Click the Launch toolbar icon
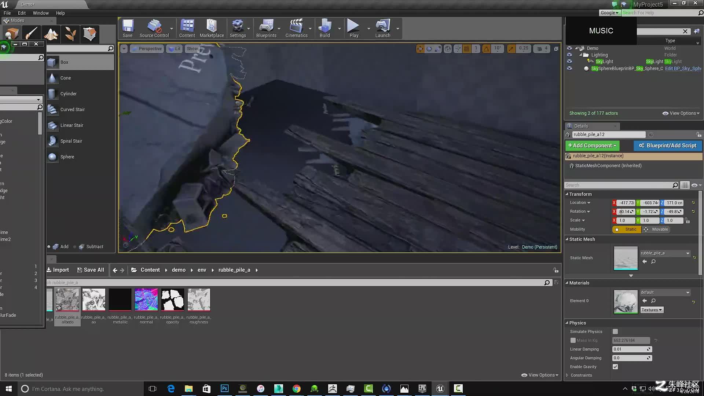Screen dimensions: 704x396 (382, 28)
